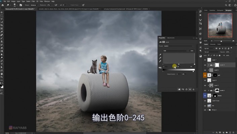The width and height of the screenshot is (237, 134).
Task: Click the search icon at top right
Action: [x=226, y=5]
